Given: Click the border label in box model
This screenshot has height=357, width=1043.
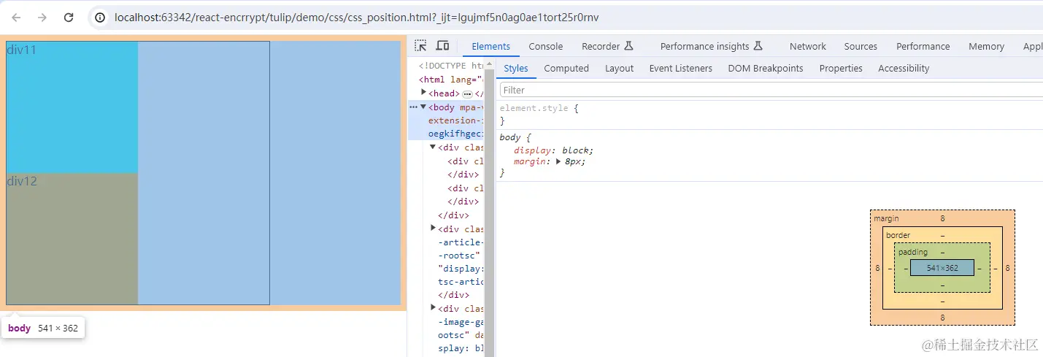Looking at the screenshot, I should pos(898,235).
